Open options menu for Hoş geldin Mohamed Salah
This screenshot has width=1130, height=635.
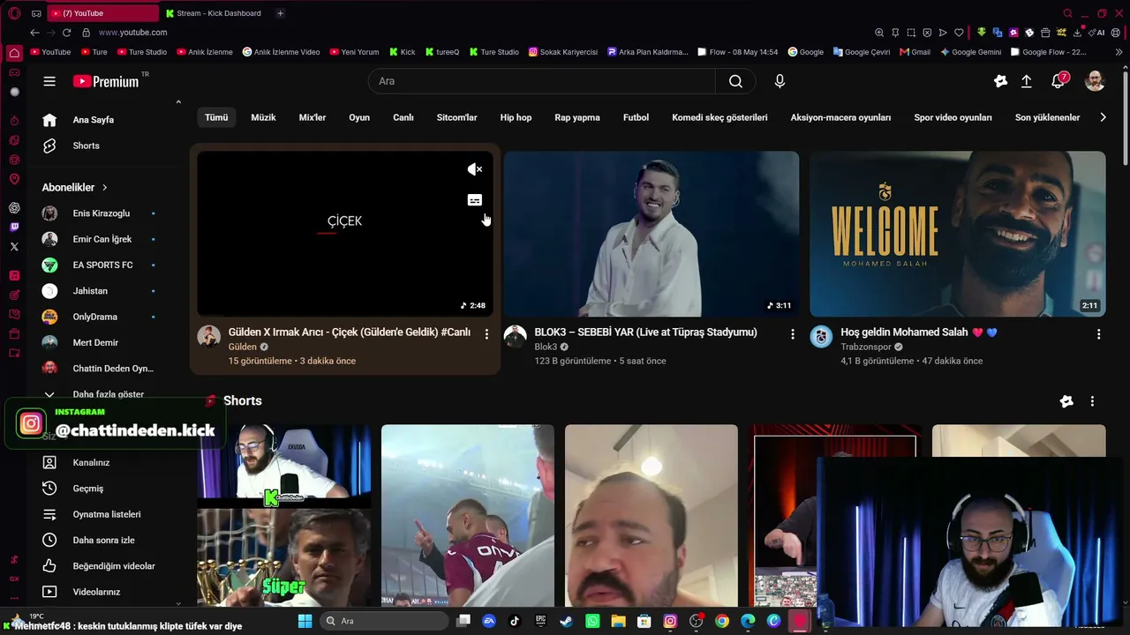[1099, 334]
